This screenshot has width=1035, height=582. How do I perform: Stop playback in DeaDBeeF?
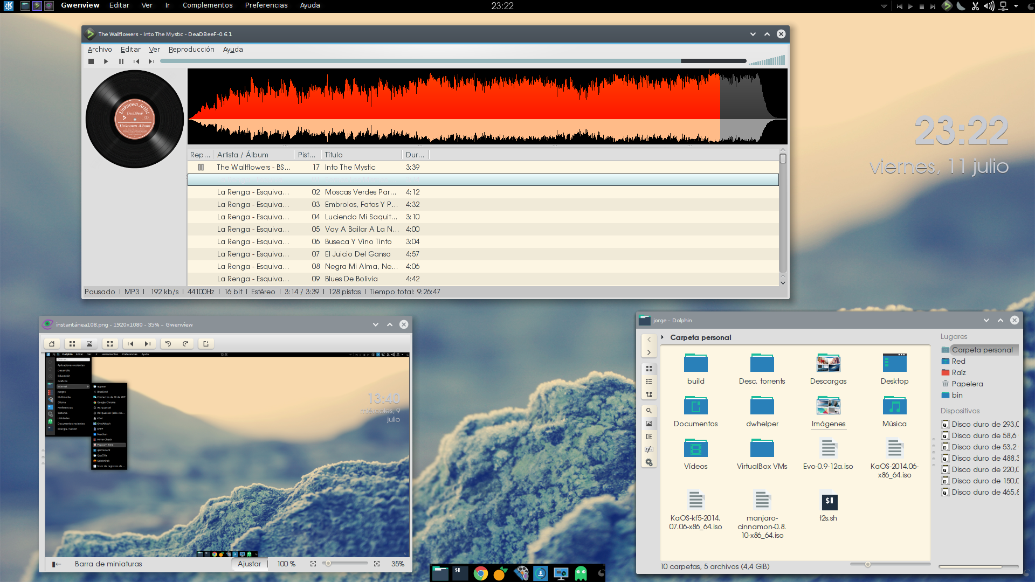91,61
